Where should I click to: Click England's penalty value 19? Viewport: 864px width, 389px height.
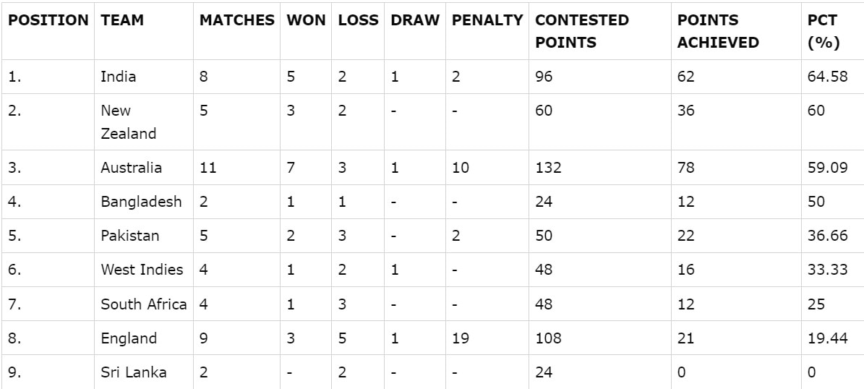pyautogui.click(x=461, y=338)
